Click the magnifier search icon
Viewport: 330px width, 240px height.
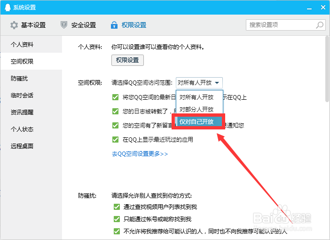pyautogui.click(x=320, y=25)
